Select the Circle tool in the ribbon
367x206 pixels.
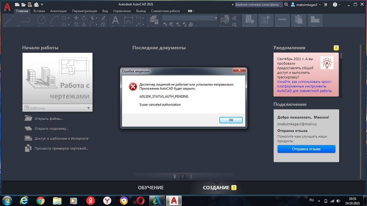(42, 20)
